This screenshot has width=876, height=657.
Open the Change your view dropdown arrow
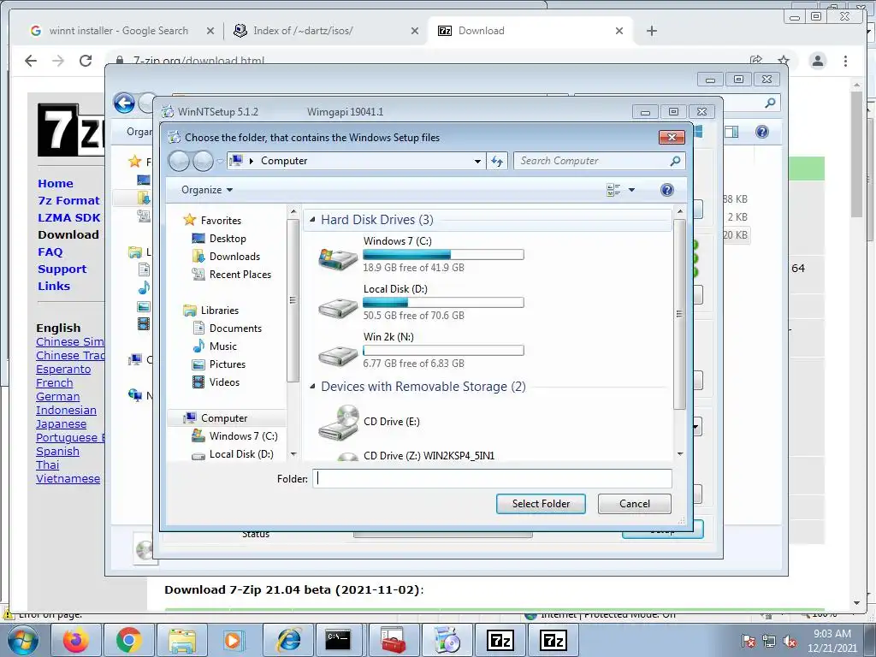pos(632,190)
